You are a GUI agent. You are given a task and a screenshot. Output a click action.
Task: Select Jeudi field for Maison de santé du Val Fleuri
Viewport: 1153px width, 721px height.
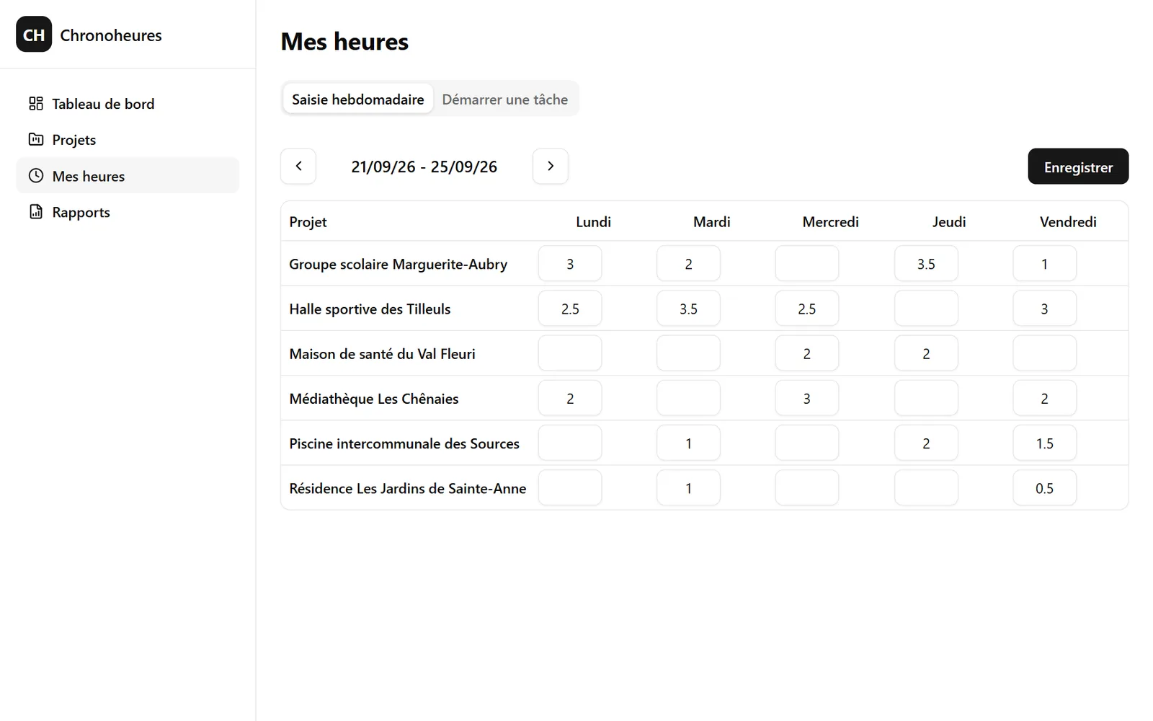click(926, 353)
